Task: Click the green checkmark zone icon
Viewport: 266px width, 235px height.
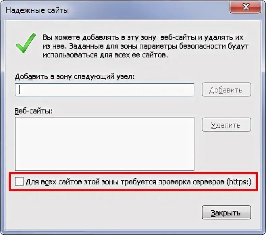Action: 26,43
